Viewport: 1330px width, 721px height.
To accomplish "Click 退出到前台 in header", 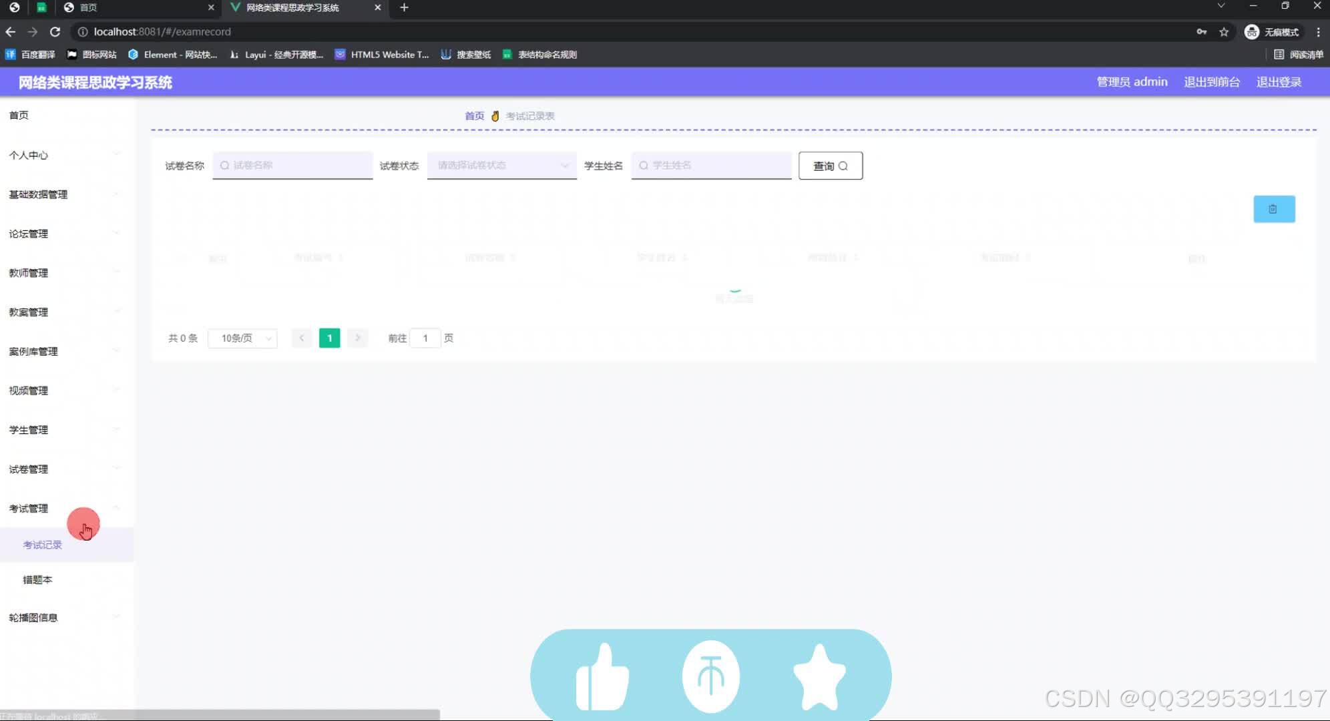I will (1212, 82).
